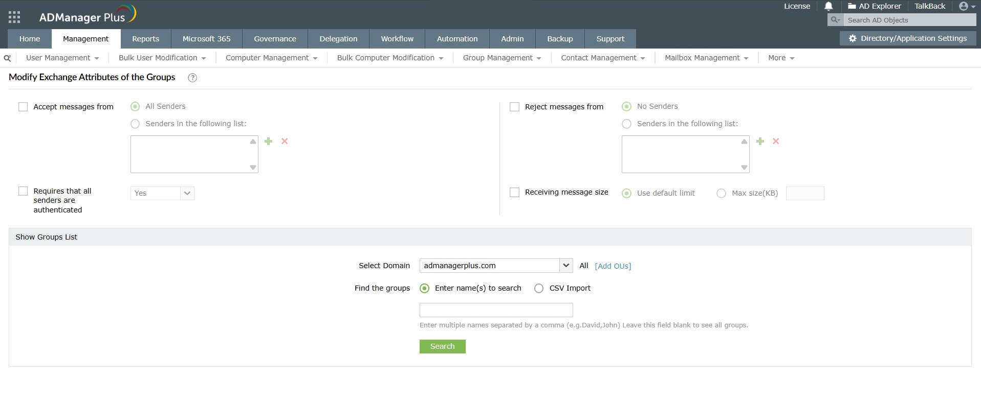Check the Reject messages from checkbox
Viewport: 981px width, 404px height.
click(515, 107)
